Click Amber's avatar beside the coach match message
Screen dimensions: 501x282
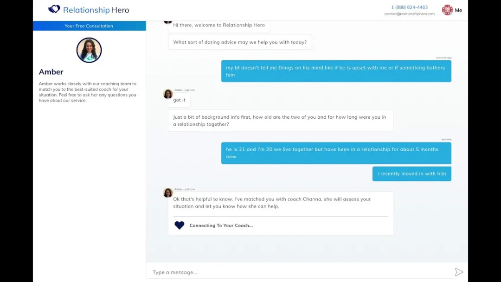(x=168, y=193)
